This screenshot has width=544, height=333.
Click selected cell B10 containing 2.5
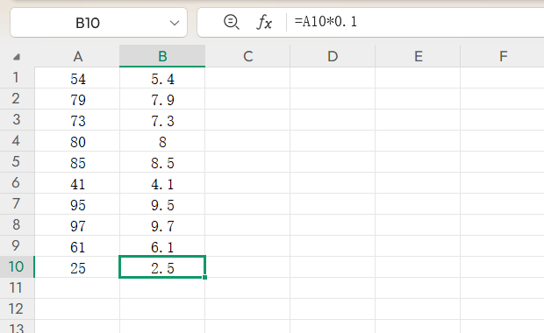[x=162, y=267]
